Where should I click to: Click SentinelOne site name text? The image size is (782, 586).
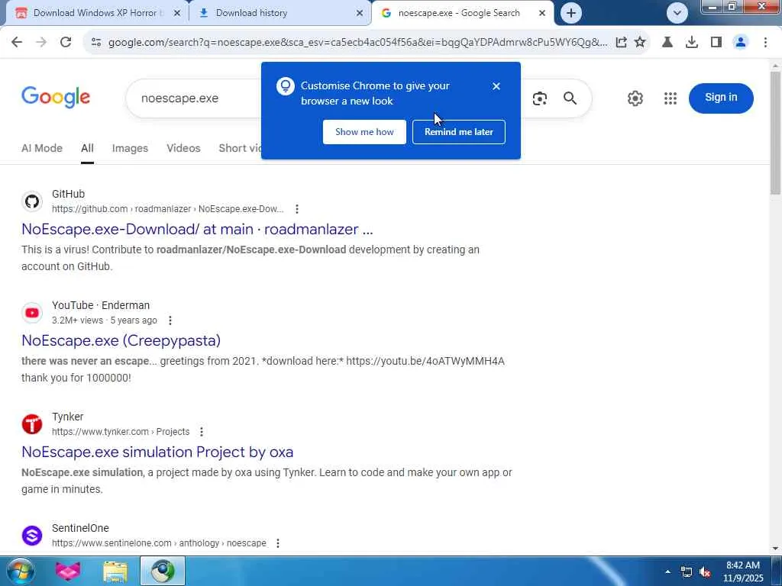(x=80, y=528)
